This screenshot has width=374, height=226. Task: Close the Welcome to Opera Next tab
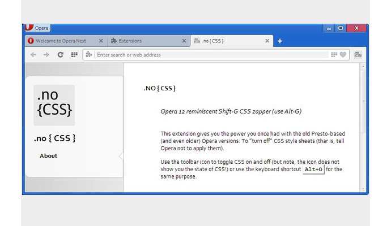(101, 41)
